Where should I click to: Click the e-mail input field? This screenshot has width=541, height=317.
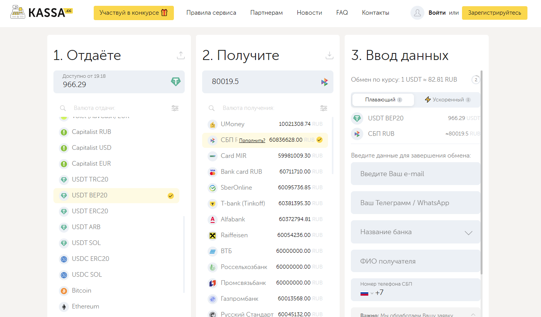pyautogui.click(x=416, y=174)
